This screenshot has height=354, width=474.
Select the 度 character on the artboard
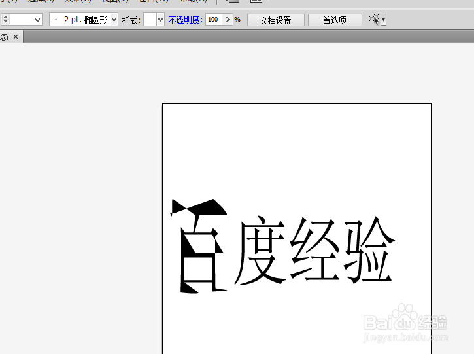260,250
